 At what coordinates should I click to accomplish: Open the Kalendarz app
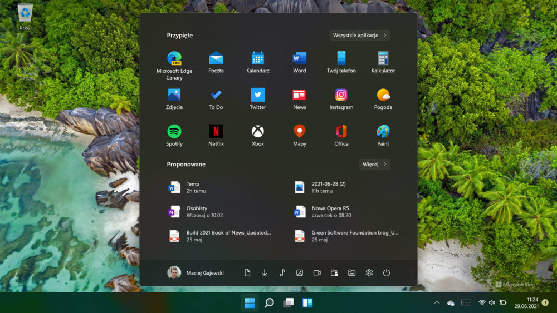[257, 62]
